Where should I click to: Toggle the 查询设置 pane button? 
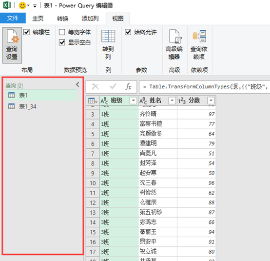click(x=12, y=45)
